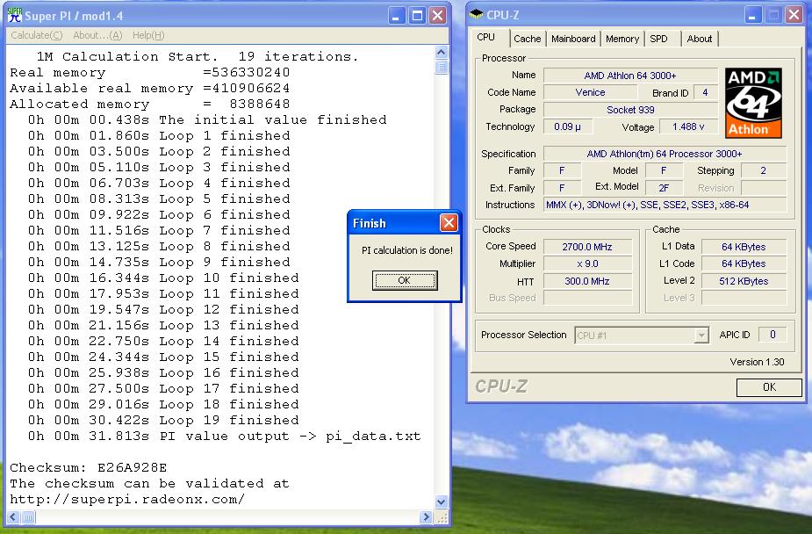Click the Loop 19 finished line
The height and width of the screenshot is (534, 812).
163,420
